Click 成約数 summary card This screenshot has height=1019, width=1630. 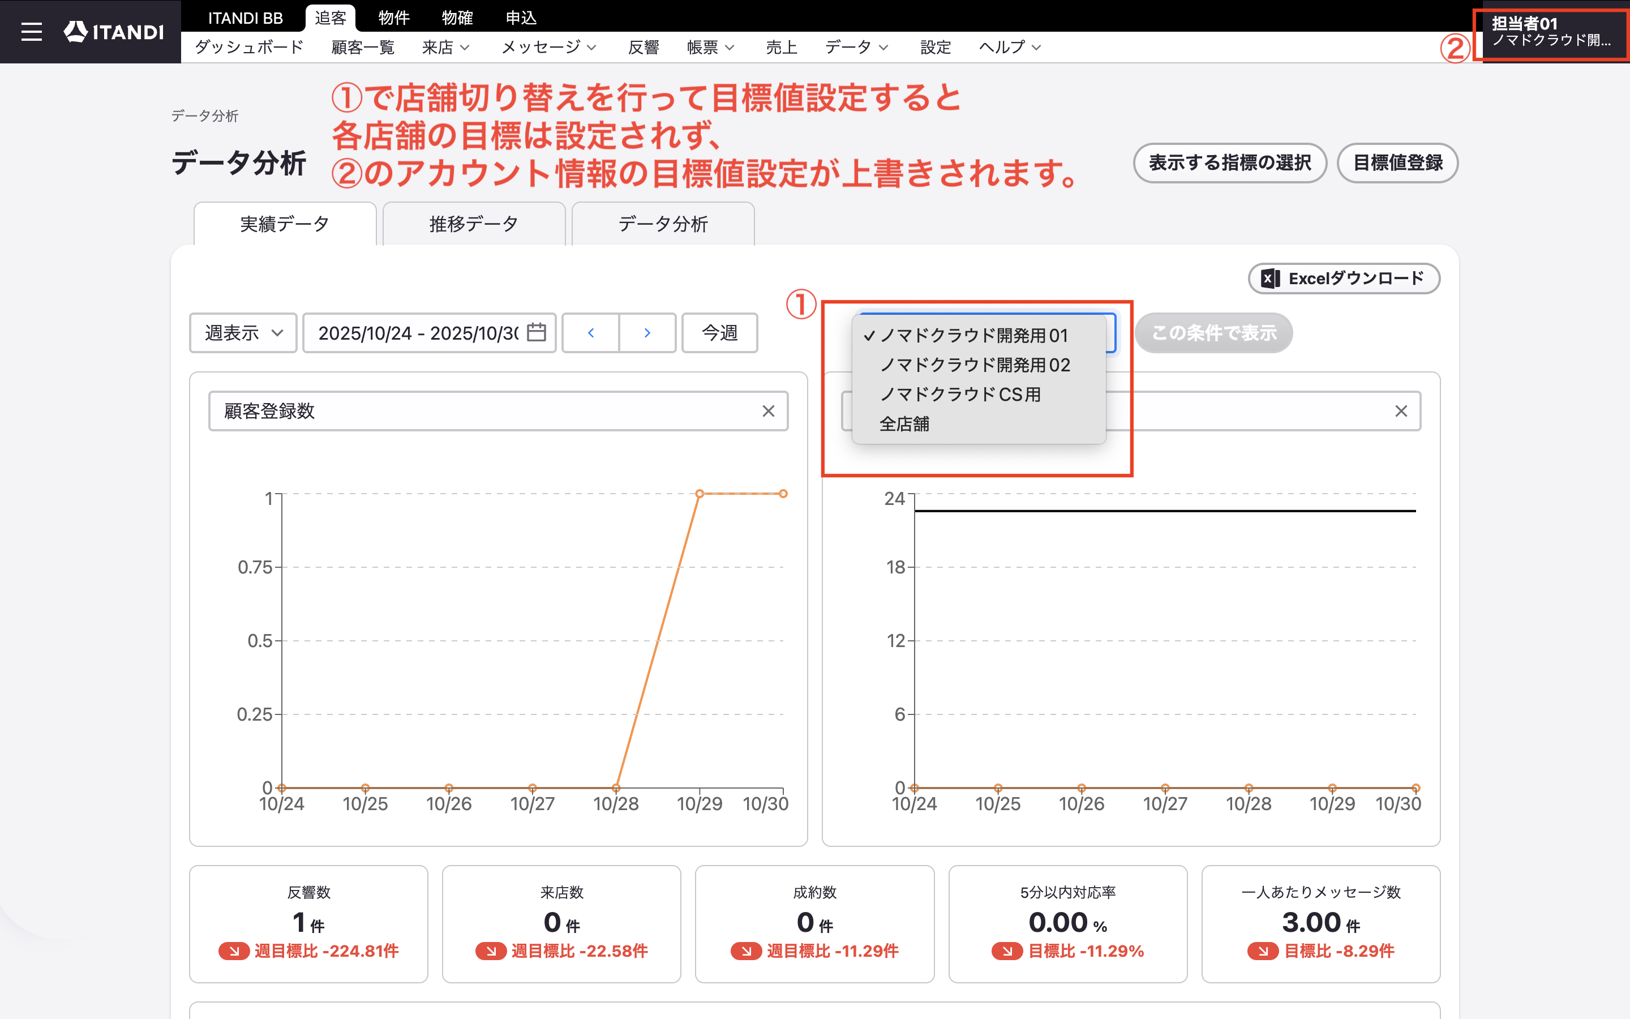814,924
